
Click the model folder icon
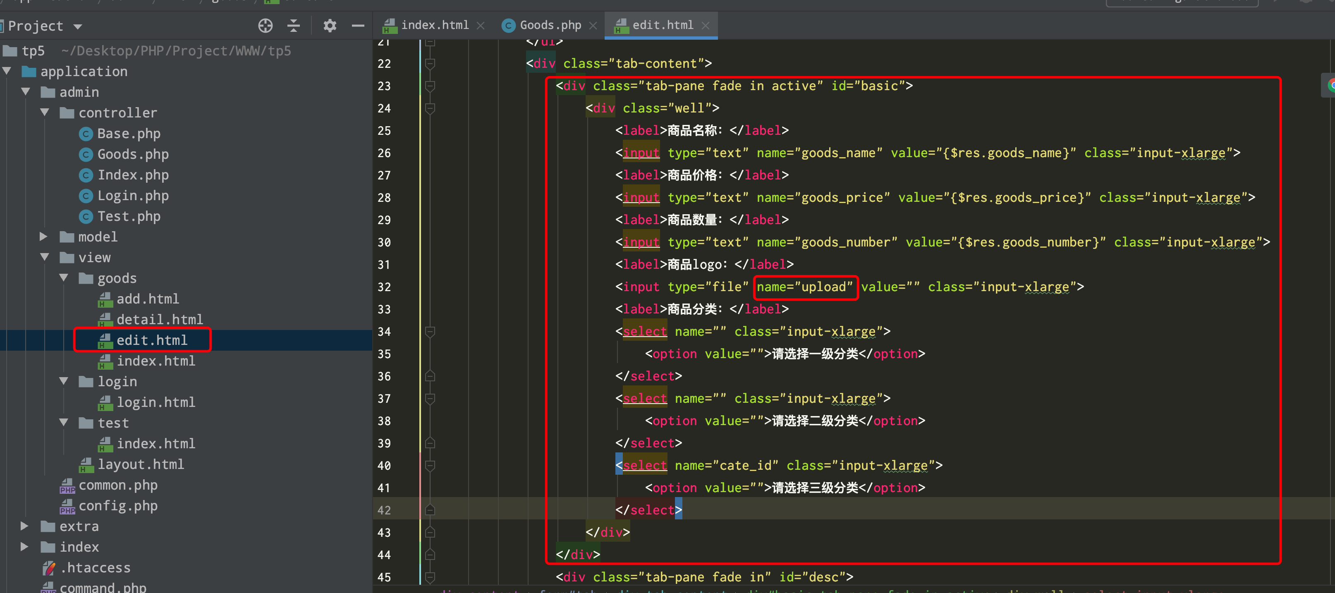point(67,237)
